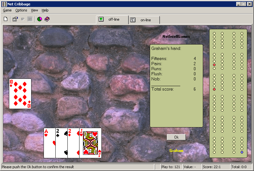Open the Options menu
The width and height of the screenshot is (254, 171).
coord(21,10)
